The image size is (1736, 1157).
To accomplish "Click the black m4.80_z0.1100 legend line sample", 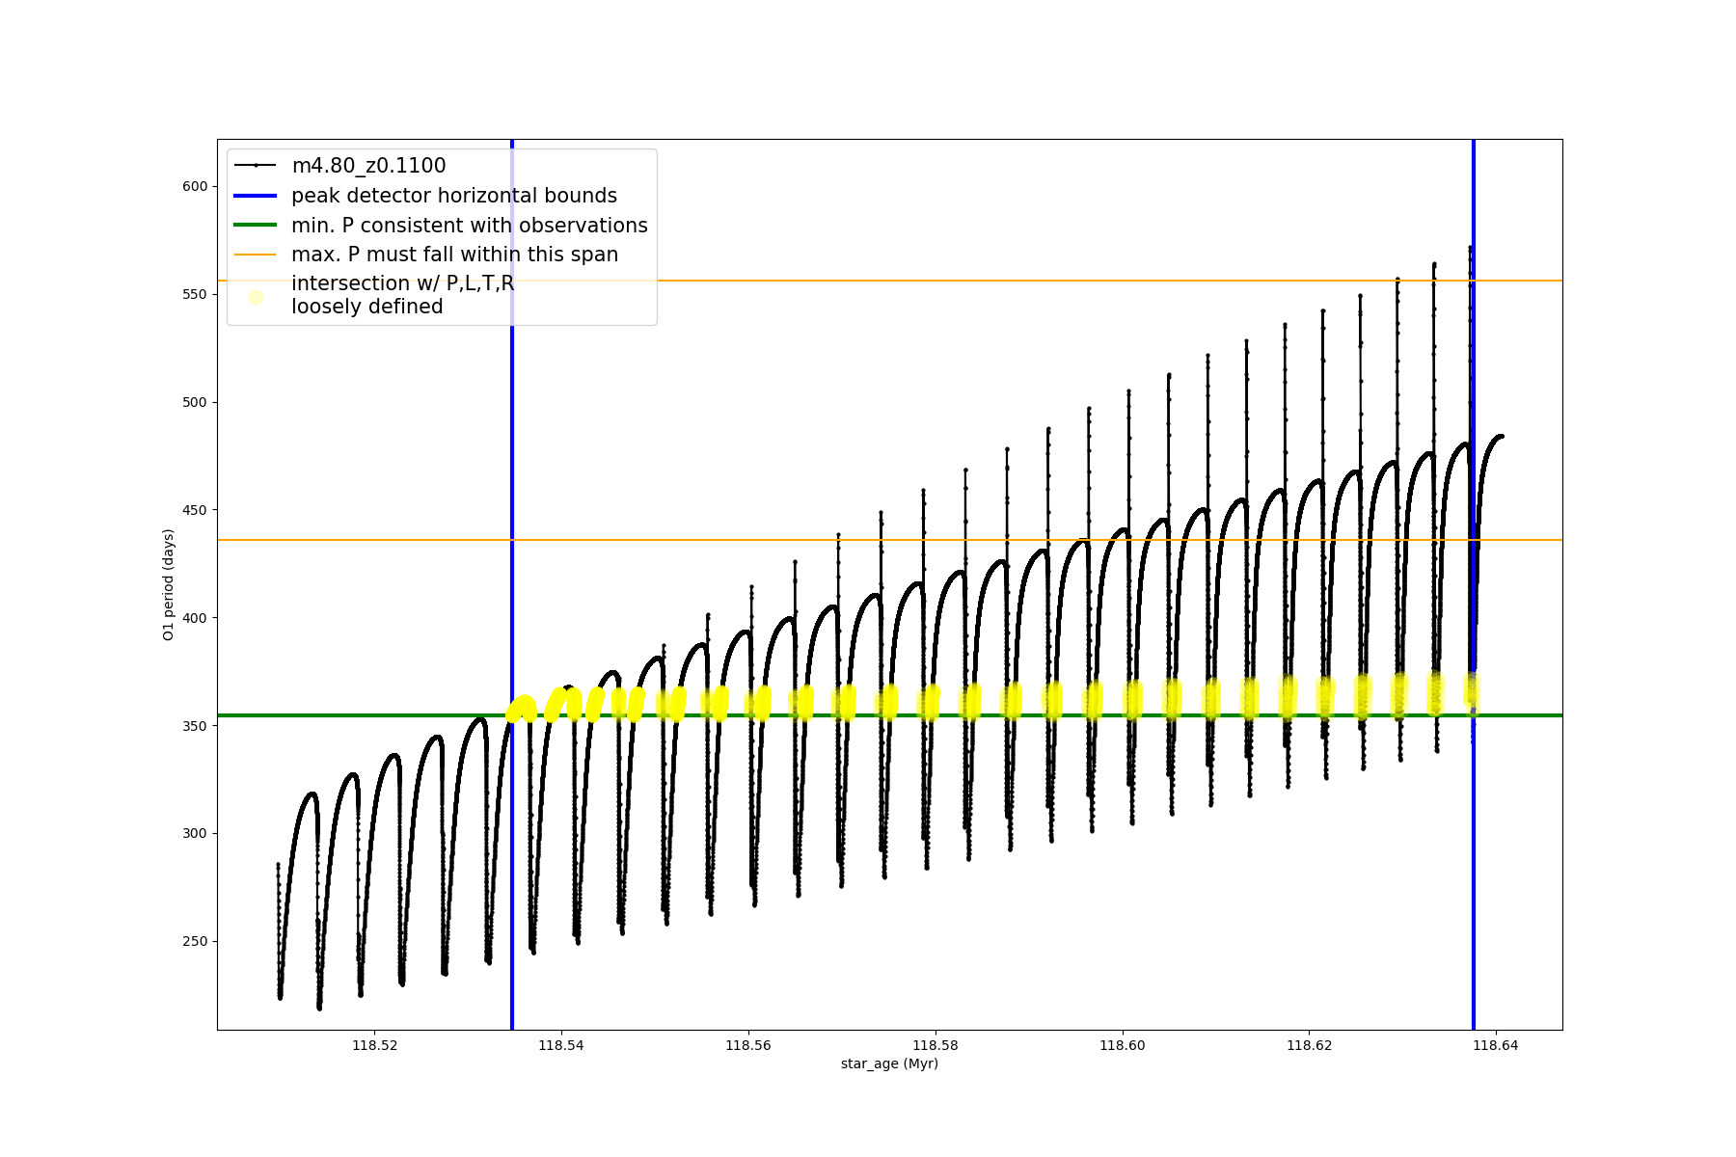I will click(256, 166).
